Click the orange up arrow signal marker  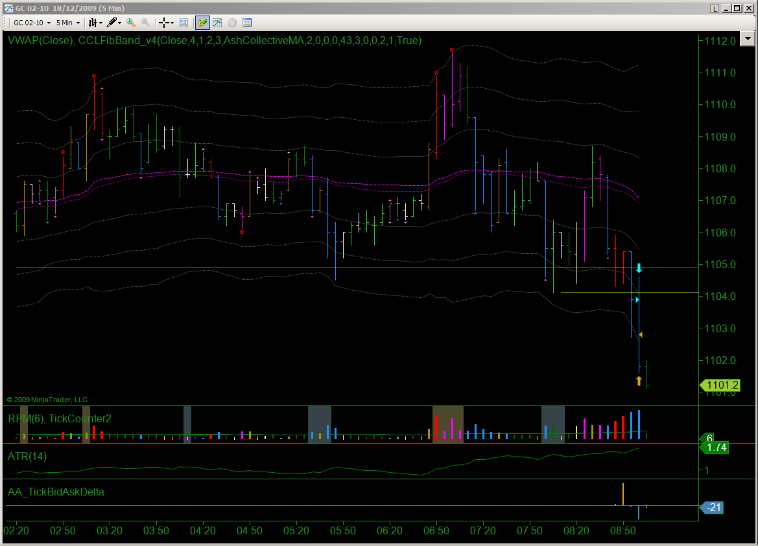639,381
